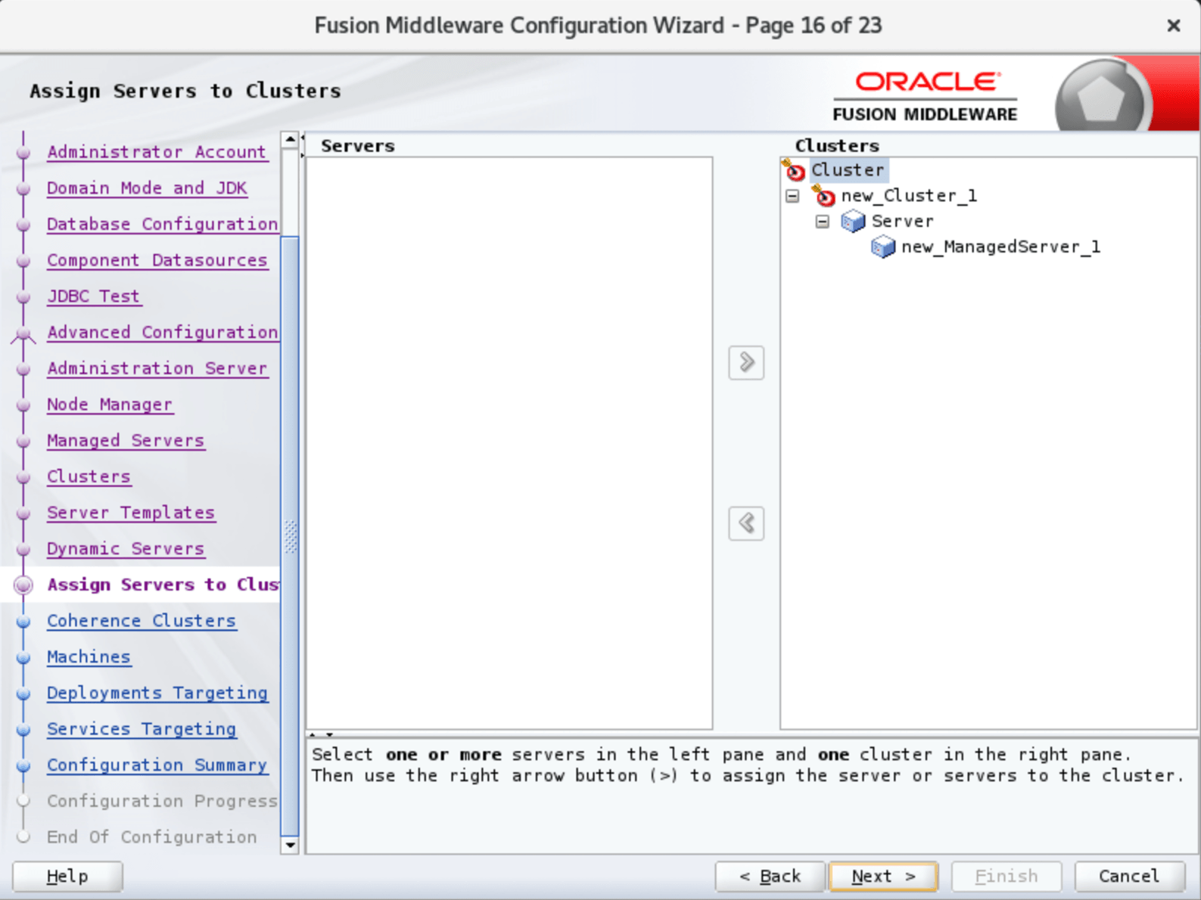Go to Configuration Summary step
This screenshot has height=900, width=1201.
point(157,765)
